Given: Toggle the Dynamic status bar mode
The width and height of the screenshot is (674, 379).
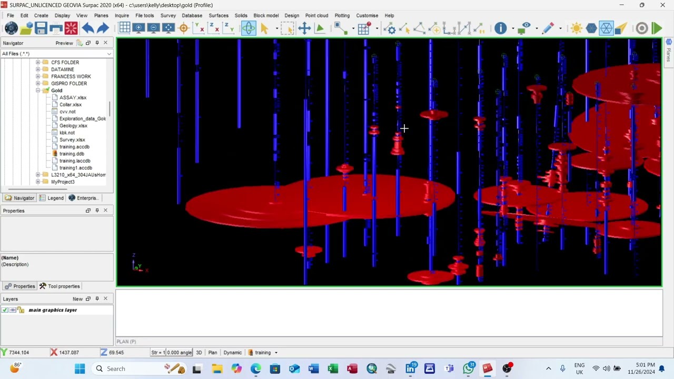Looking at the screenshot, I should click(232, 353).
